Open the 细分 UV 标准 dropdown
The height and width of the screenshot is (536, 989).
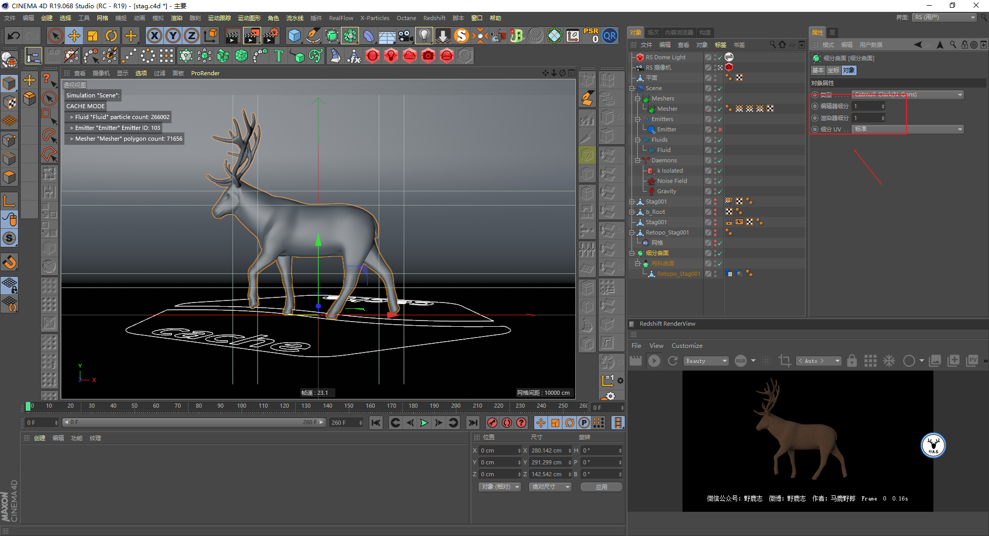(908, 129)
